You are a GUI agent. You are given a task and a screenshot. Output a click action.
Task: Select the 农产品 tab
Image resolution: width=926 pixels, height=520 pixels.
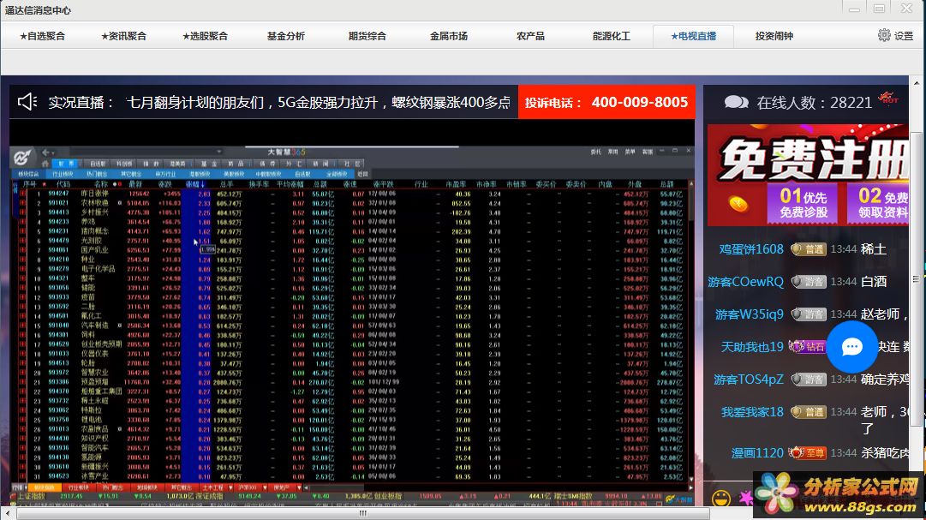pos(530,36)
